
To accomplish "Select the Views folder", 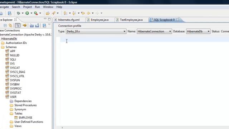I will pyautogui.click(x=18, y=126).
